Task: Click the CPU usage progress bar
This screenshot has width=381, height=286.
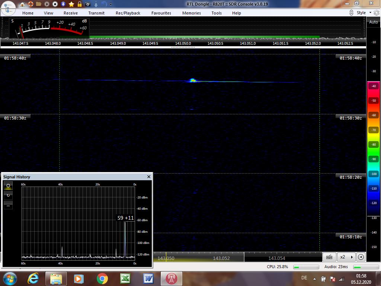Action: [306, 267]
